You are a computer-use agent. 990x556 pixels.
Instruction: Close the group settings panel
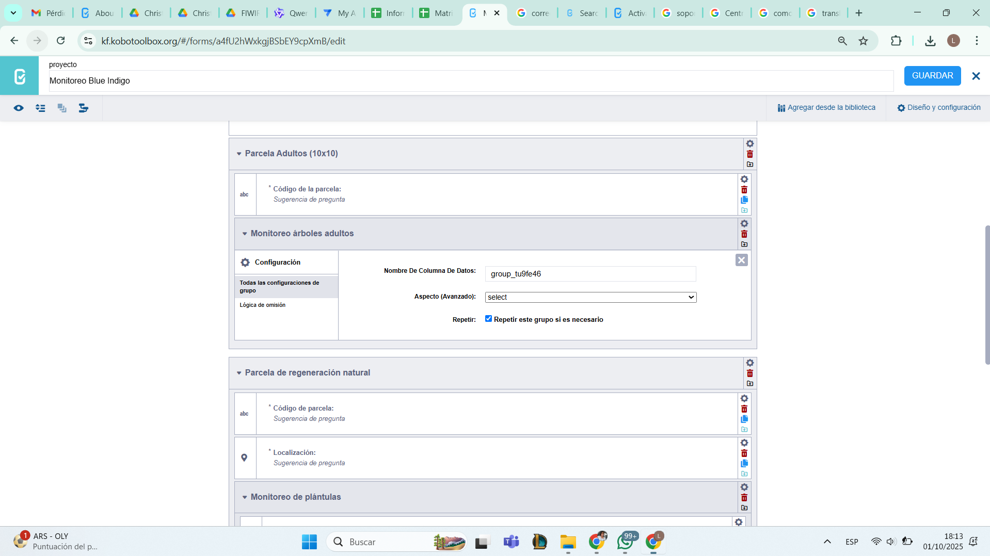coord(741,260)
